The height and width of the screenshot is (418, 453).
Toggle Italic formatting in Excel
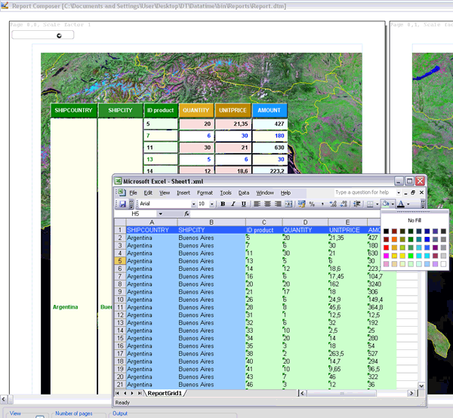233,204
